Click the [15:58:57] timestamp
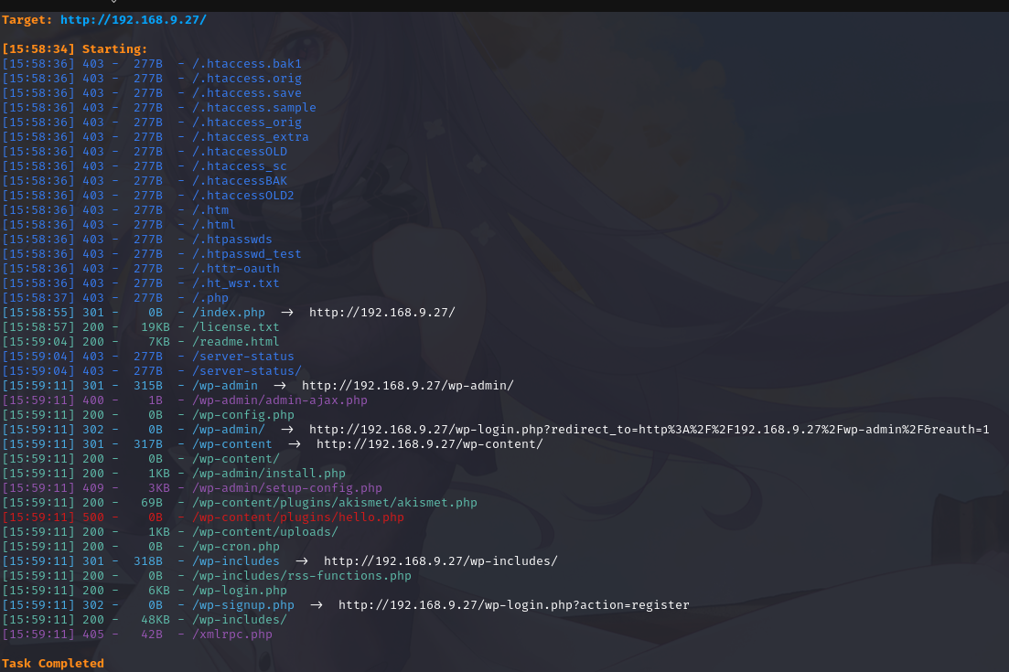Viewport: 1009px width, 672px height. (38, 326)
